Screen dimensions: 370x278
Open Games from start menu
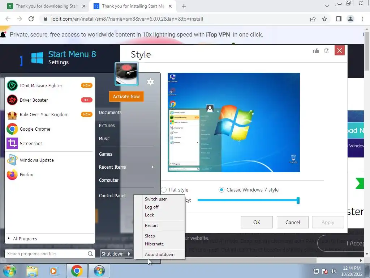click(x=106, y=154)
